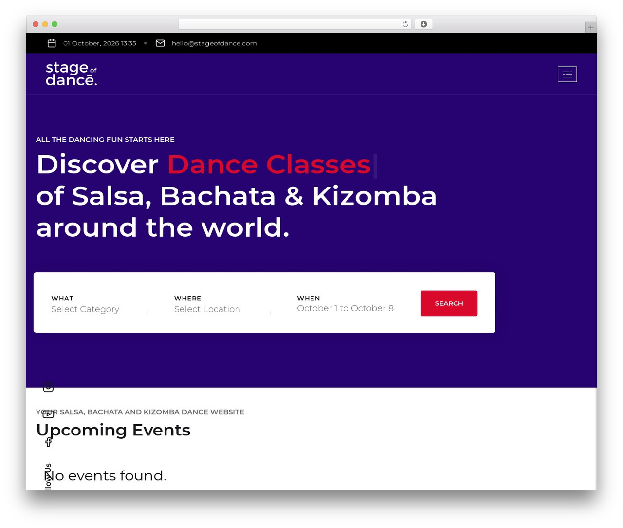Click the 'around the world.' headline line
This screenshot has height=528, width=623.
click(163, 227)
